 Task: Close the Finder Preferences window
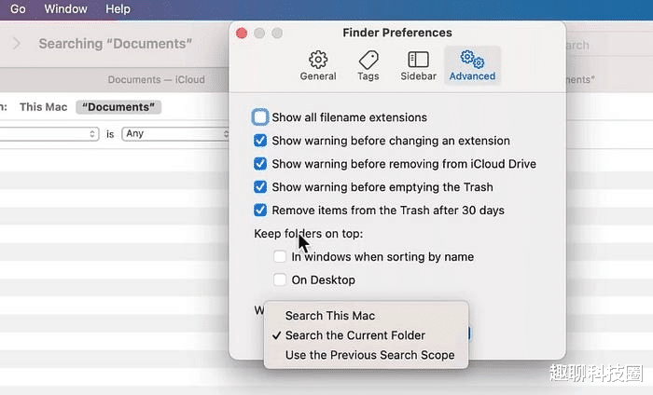242,33
